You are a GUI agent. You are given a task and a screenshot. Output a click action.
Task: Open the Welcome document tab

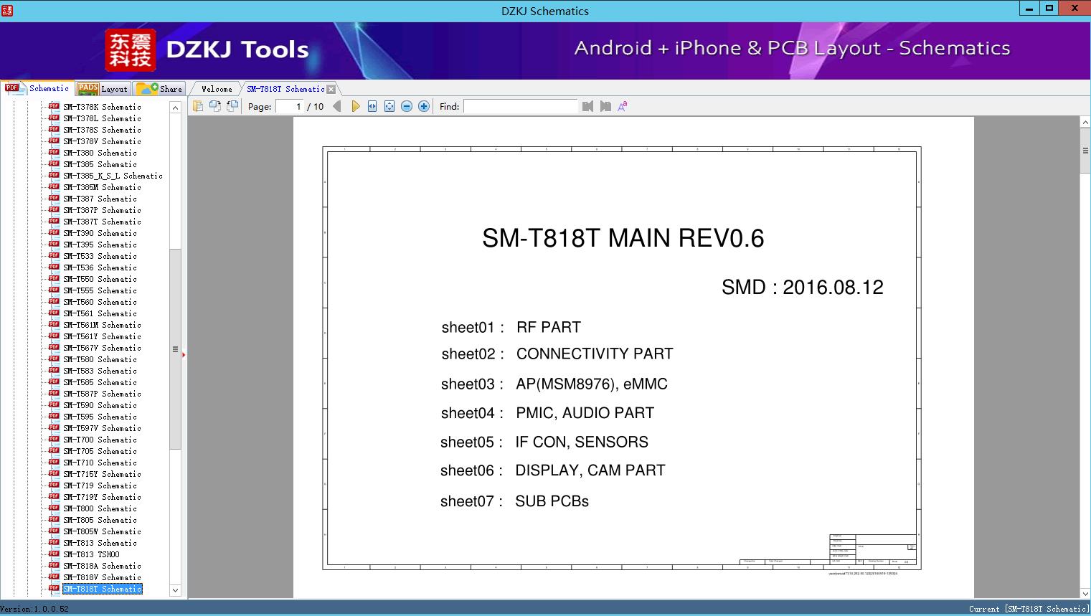(217, 89)
